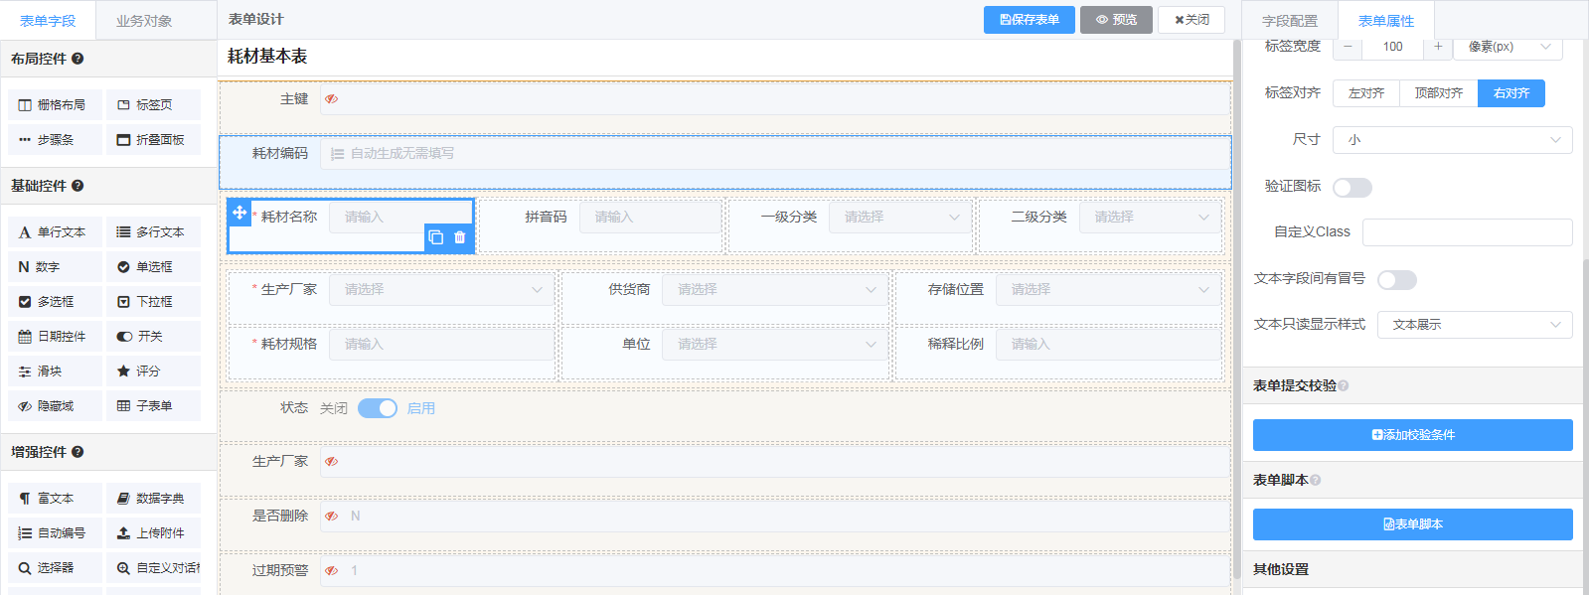This screenshot has width=1589, height=595.
Task: Click the delete trash icon on 耗材名称 field
Action: point(459,237)
